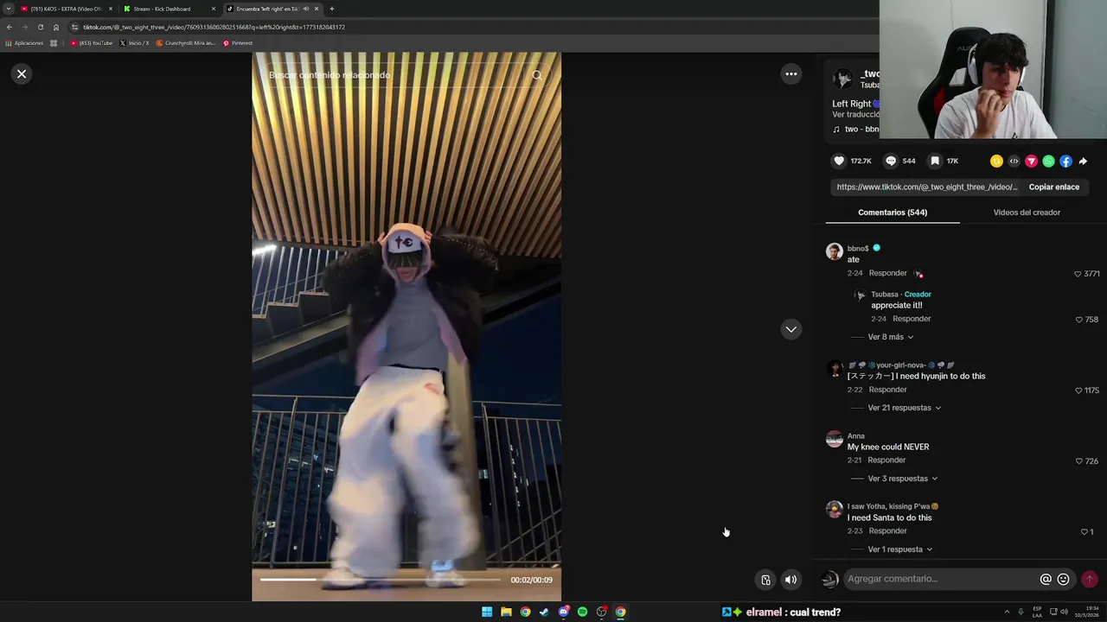Share video via Facebook icon

pyautogui.click(x=1065, y=161)
